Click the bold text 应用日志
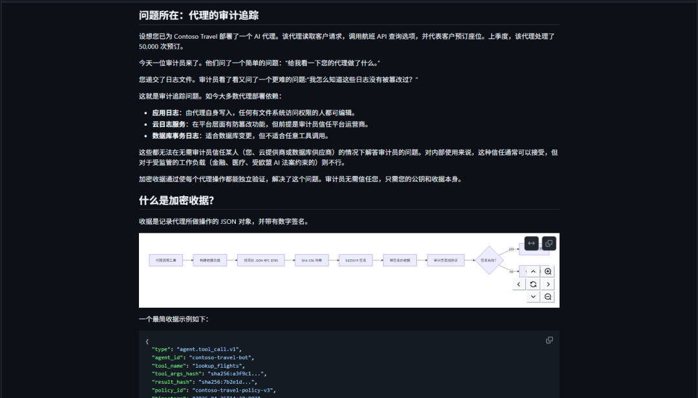 click(x=165, y=113)
